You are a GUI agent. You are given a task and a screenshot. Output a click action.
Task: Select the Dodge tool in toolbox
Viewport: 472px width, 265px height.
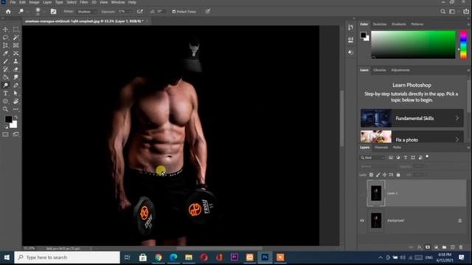[5, 85]
